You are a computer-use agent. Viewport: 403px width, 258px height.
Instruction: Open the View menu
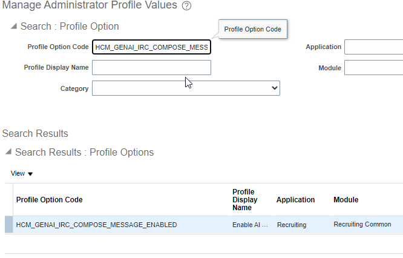click(x=22, y=174)
